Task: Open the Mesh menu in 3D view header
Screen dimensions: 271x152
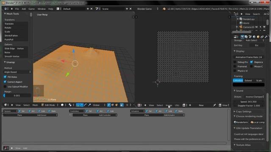Action: [35, 105]
